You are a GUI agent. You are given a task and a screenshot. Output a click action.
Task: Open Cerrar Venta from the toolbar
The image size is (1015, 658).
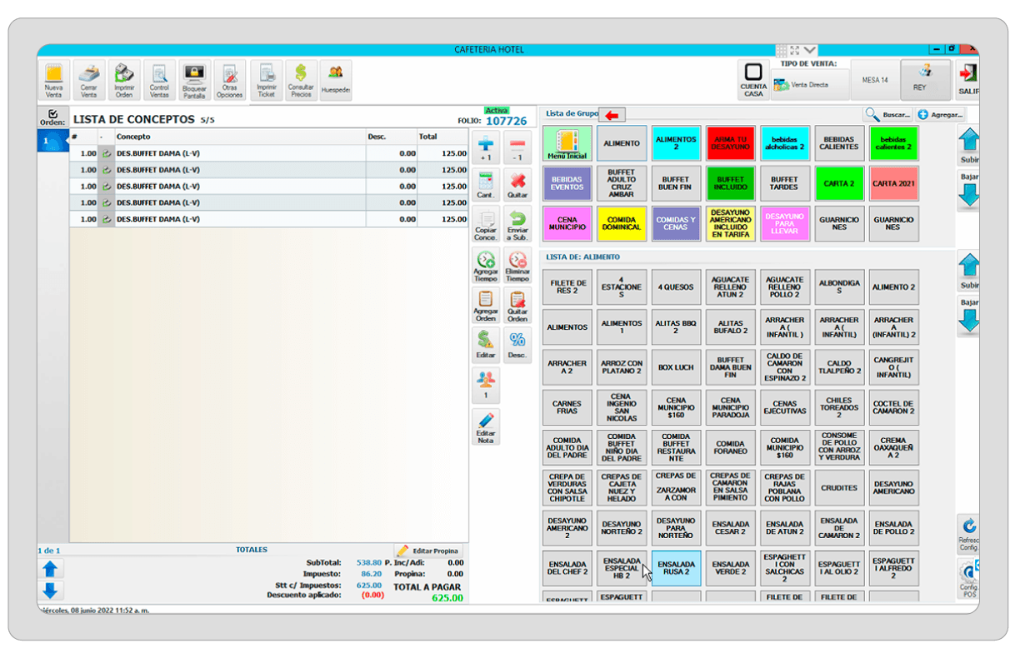(x=88, y=81)
